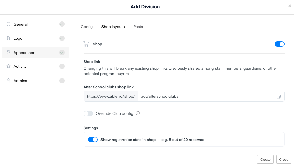
Task: Select the Shop layouts tab
Action: click(113, 27)
